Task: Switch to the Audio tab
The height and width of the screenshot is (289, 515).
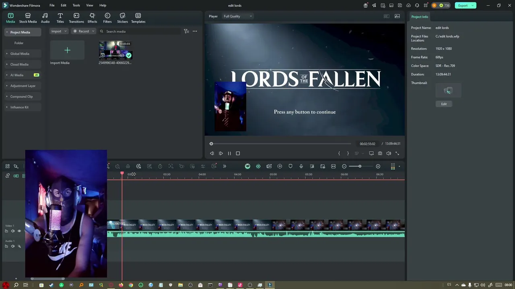Action: (45, 18)
